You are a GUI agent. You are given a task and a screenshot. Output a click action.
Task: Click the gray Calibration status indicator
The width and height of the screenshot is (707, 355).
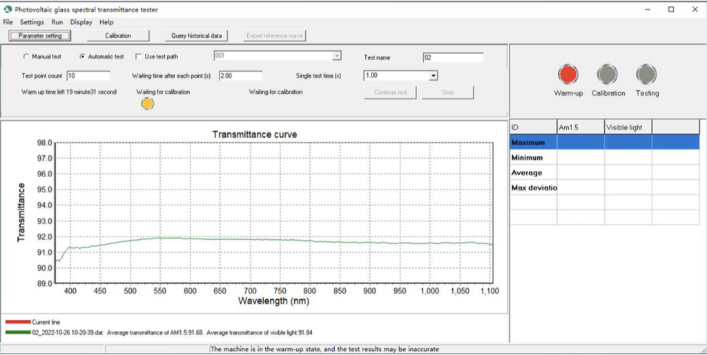[608, 74]
